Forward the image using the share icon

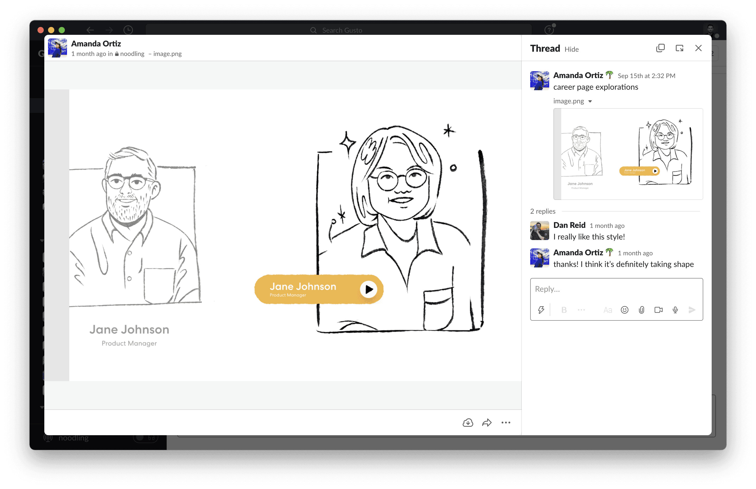(x=487, y=422)
